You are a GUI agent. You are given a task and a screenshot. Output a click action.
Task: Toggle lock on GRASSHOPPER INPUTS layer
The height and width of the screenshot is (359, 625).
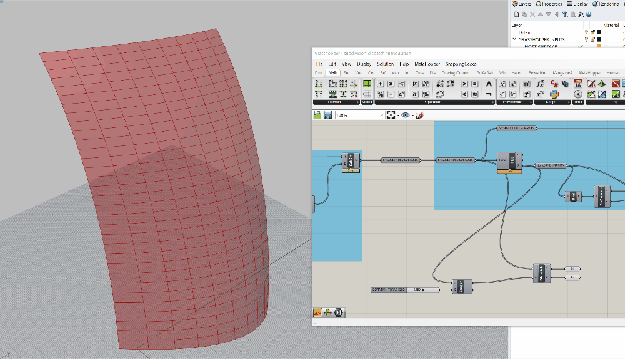(592, 39)
